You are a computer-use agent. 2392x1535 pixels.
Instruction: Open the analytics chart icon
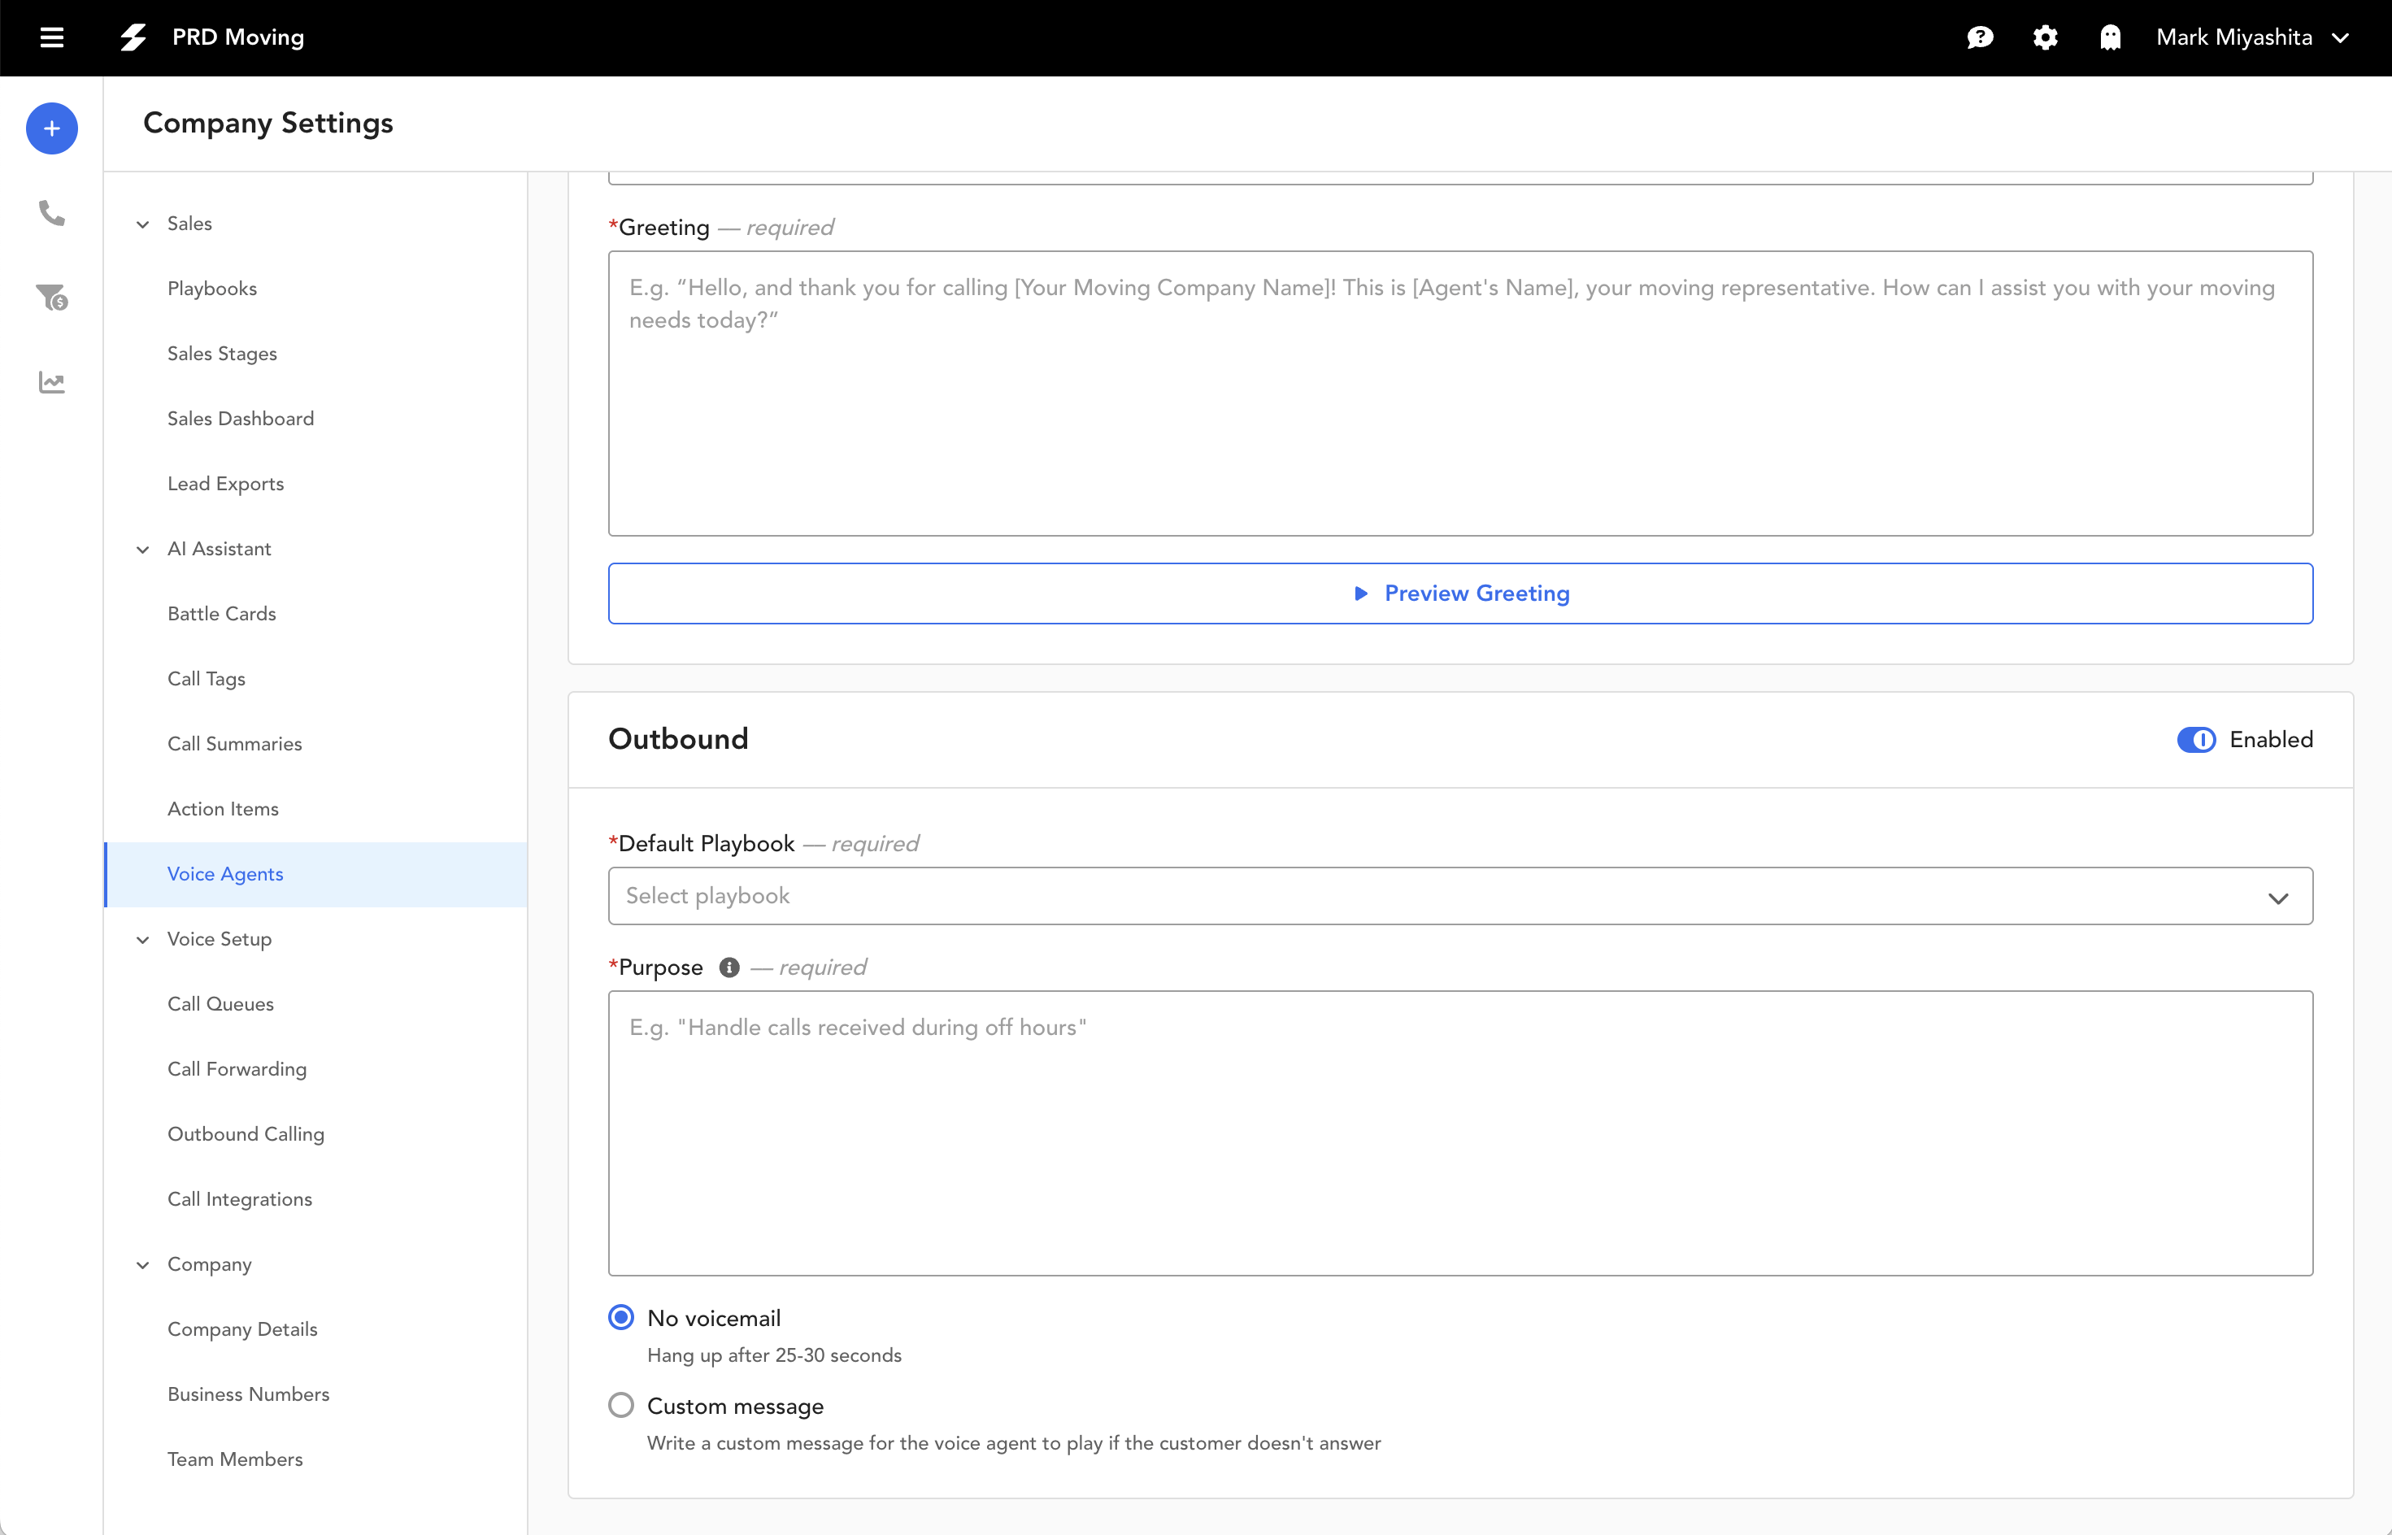pos(51,382)
